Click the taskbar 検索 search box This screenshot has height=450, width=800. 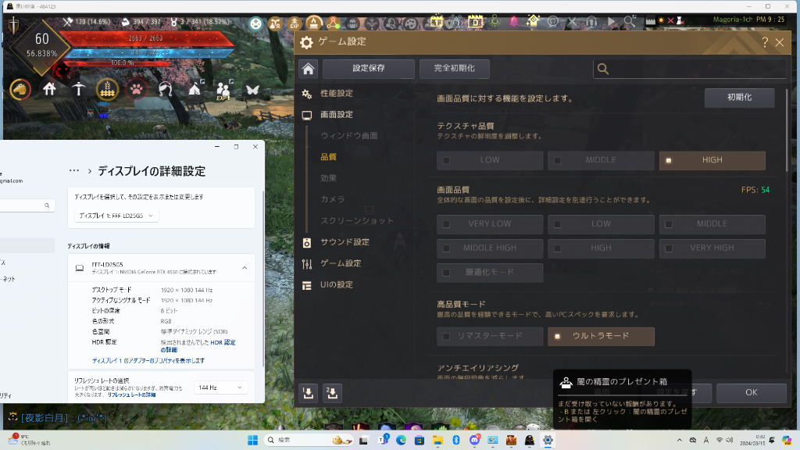tap(309, 440)
